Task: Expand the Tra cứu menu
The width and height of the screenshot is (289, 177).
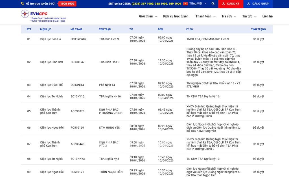Action: [x=229, y=16]
